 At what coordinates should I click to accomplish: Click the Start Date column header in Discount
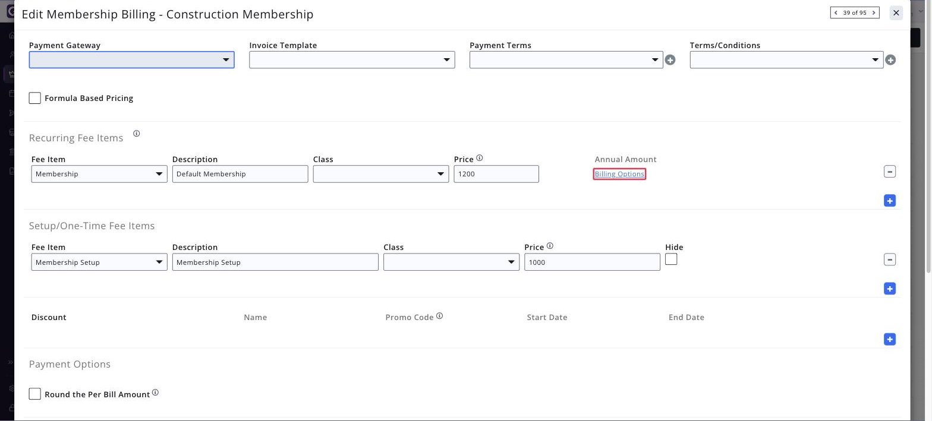547,317
